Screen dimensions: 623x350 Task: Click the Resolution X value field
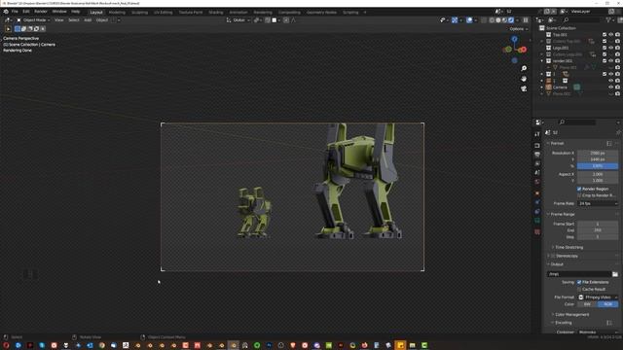(x=598, y=154)
